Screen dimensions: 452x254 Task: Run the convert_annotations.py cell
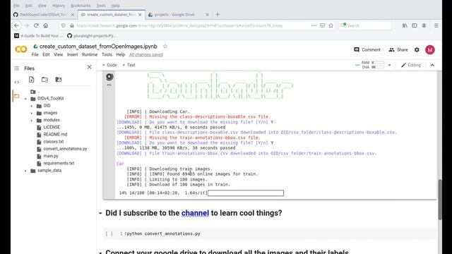pyautogui.click(x=109, y=234)
